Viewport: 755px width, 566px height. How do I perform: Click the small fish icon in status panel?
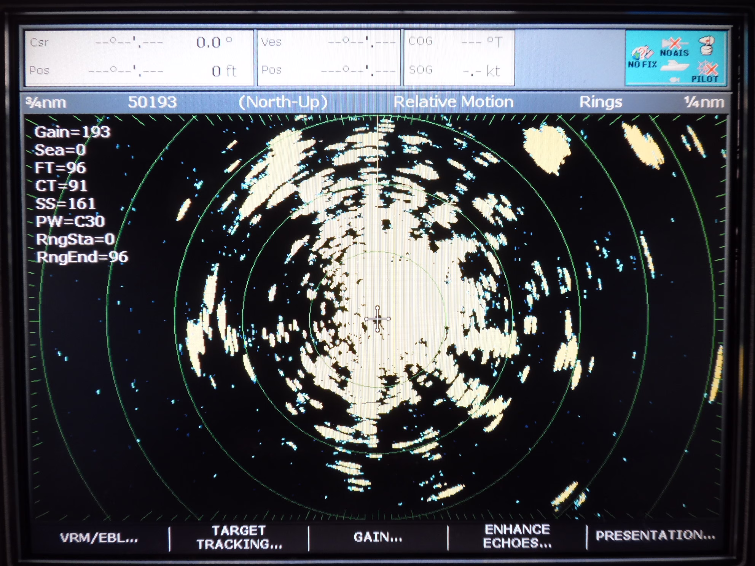[674, 79]
